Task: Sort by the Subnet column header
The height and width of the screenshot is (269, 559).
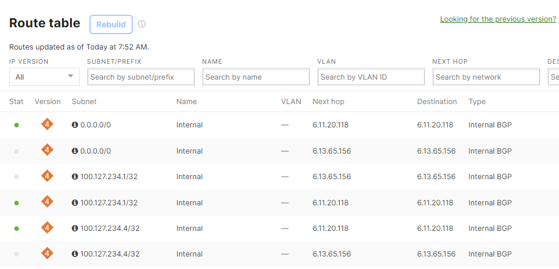Action: pyautogui.click(x=84, y=102)
